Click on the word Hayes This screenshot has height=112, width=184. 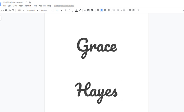tap(96, 93)
